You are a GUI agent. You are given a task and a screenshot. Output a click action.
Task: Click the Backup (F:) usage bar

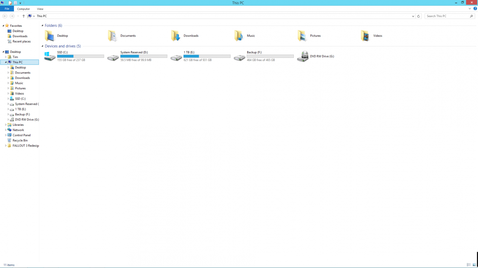(270, 56)
